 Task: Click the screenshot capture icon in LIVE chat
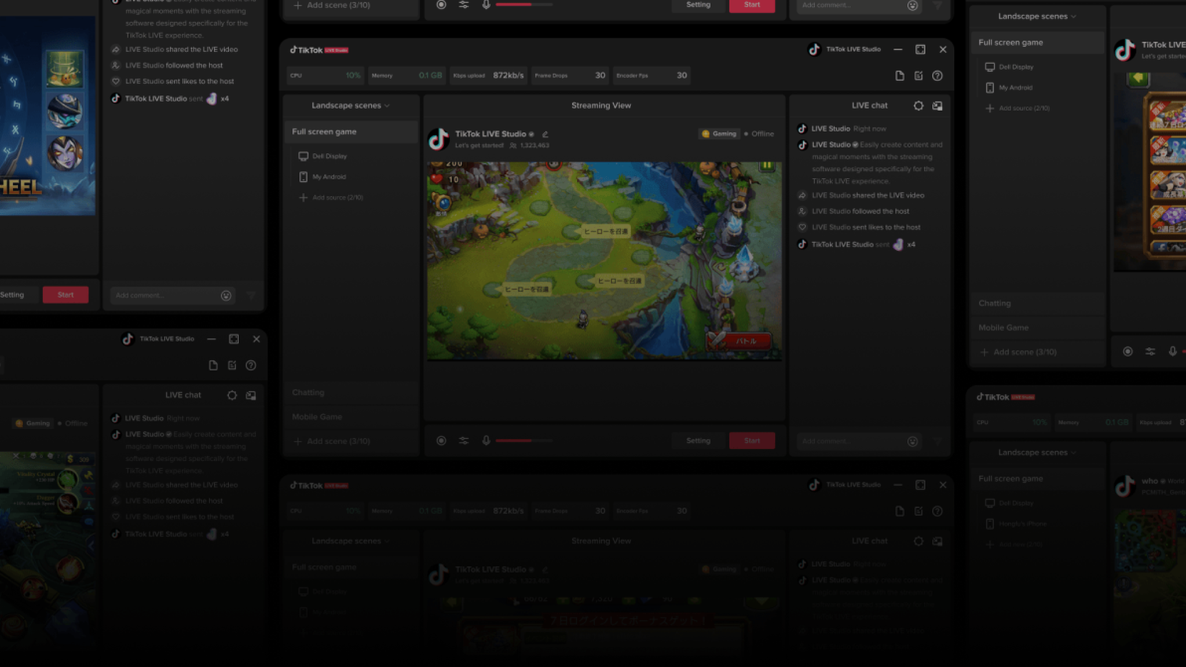937,105
